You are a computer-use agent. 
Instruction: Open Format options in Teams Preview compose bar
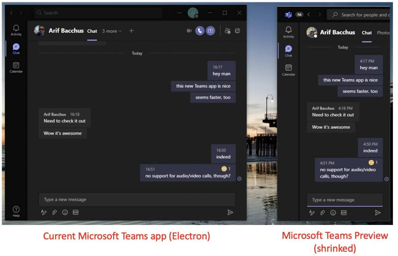pos(312,212)
